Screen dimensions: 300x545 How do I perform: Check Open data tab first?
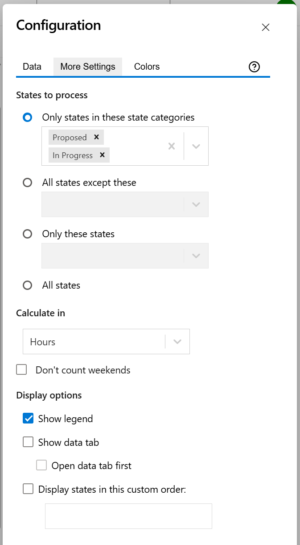41,465
